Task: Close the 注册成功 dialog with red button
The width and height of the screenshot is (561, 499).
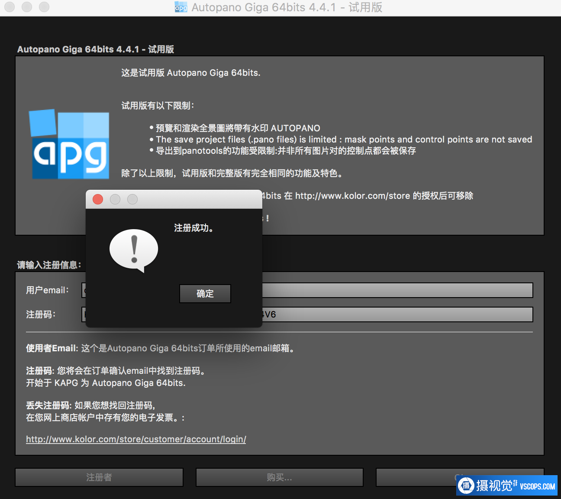Action: (x=98, y=199)
